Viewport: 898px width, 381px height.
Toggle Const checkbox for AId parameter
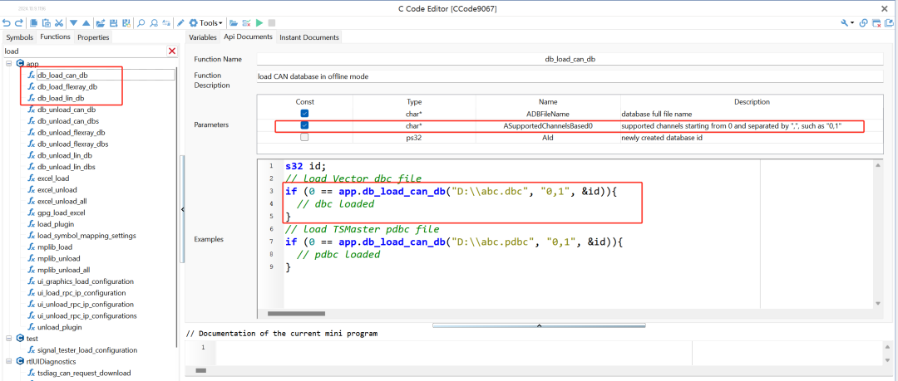coord(304,137)
